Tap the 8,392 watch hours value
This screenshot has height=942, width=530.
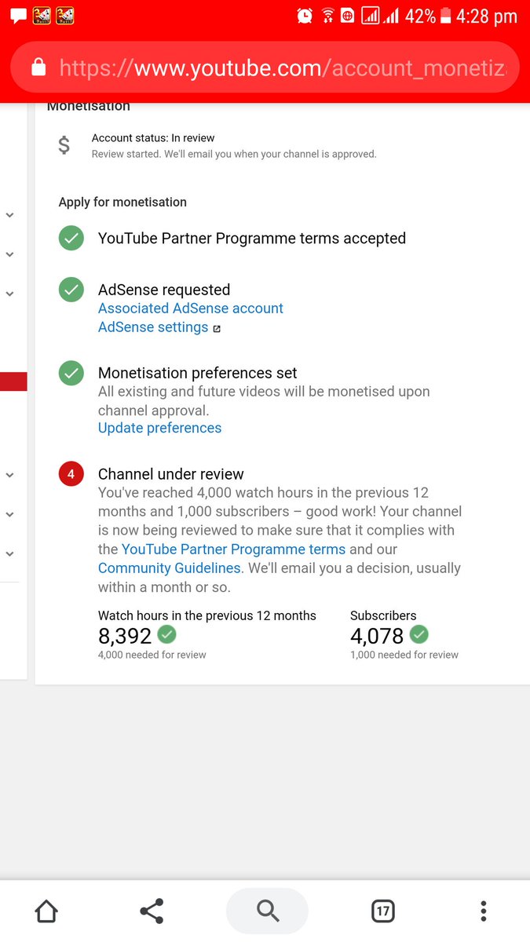(125, 636)
